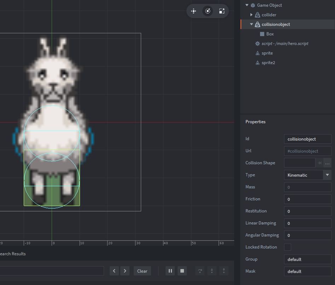Toggle the Locked Rotation checkbox
Screen dimensions: 335x285
288,247
